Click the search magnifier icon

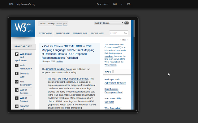126,33
